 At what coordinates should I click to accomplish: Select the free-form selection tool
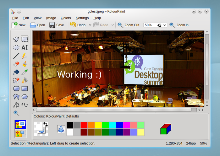pyautogui.click(x=16, y=39)
